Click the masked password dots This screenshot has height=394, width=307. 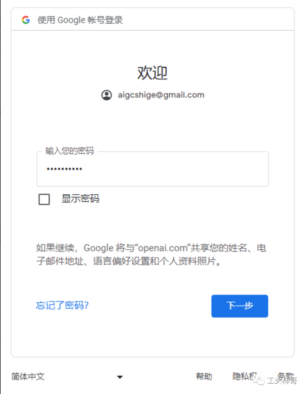pos(64,169)
